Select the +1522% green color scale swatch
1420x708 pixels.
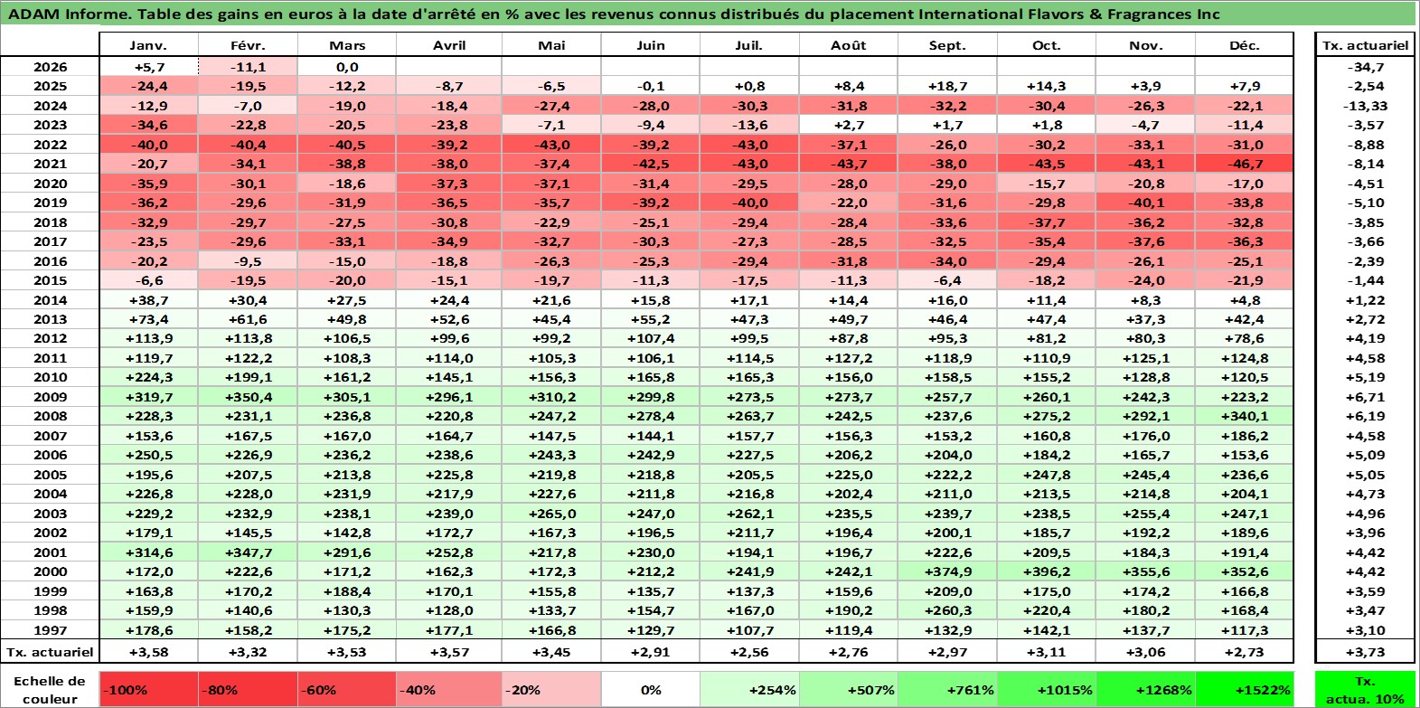click(1244, 689)
